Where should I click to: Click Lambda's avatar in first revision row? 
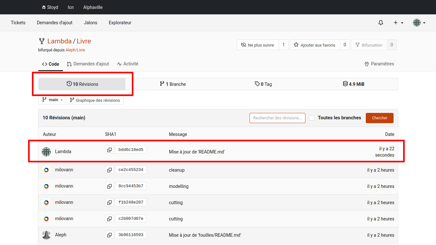click(46, 152)
